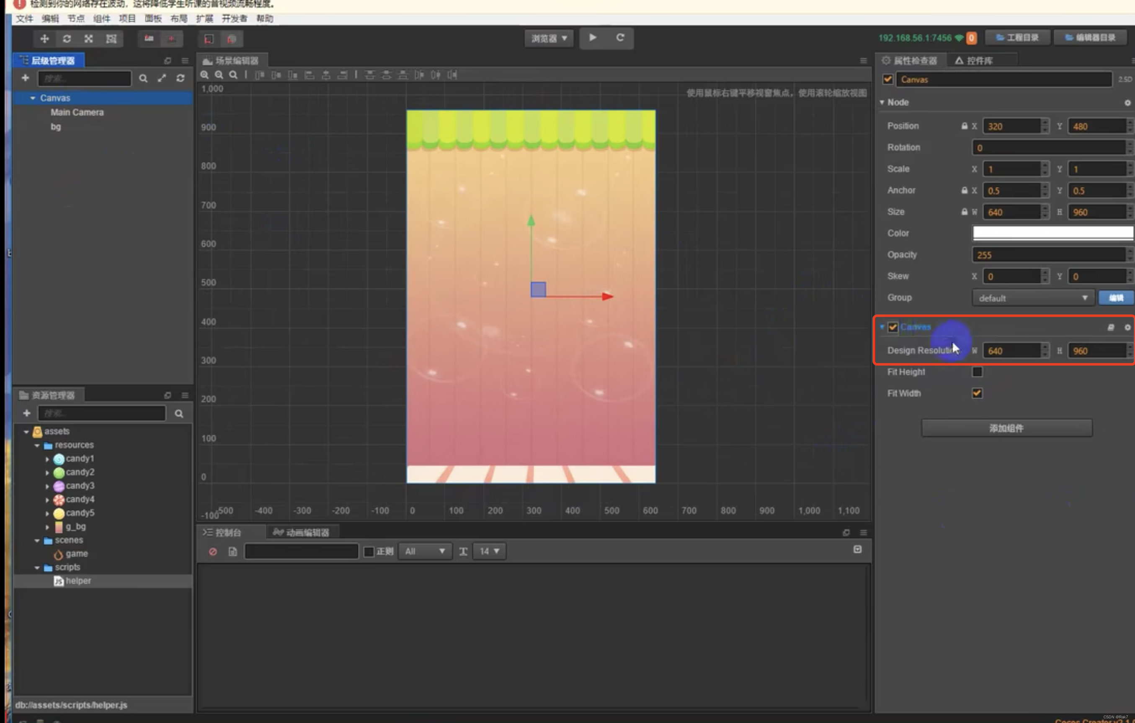Open the 节点 menu
1135x723 pixels.
(x=76, y=18)
